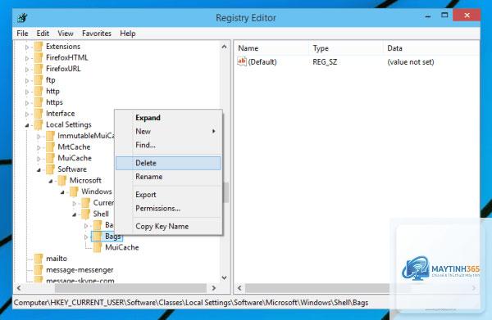The width and height of the screenshot is (492, 320).
Task: Click the (value not set) data cell
Action: tap(411, 61)
